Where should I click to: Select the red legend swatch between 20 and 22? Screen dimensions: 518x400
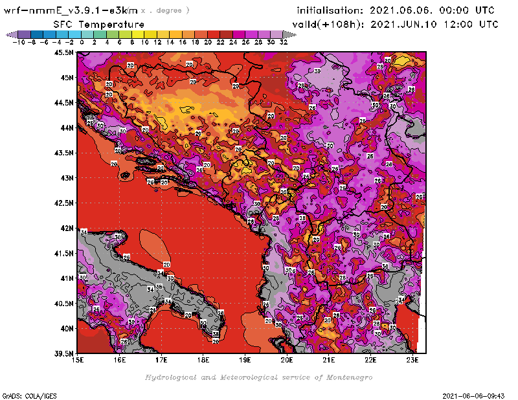[214, 34]
